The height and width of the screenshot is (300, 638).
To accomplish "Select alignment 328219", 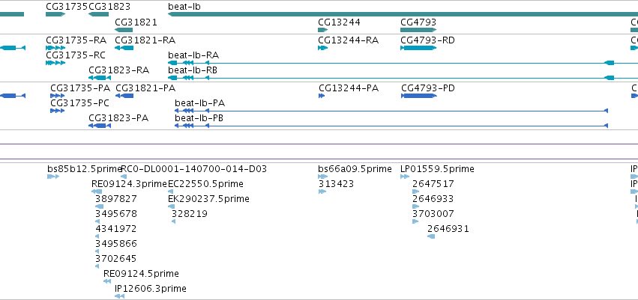I will (x=174, y=221).
